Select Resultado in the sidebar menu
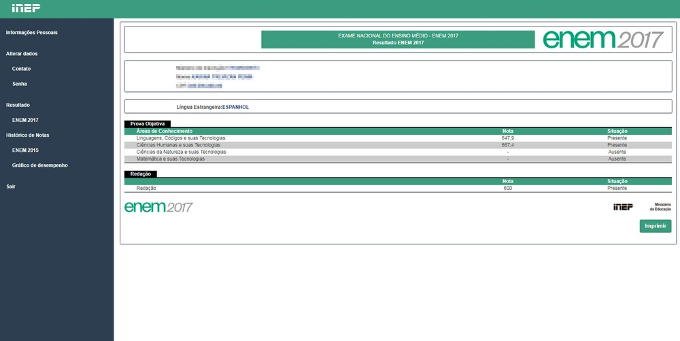 [x=18, y=105]
